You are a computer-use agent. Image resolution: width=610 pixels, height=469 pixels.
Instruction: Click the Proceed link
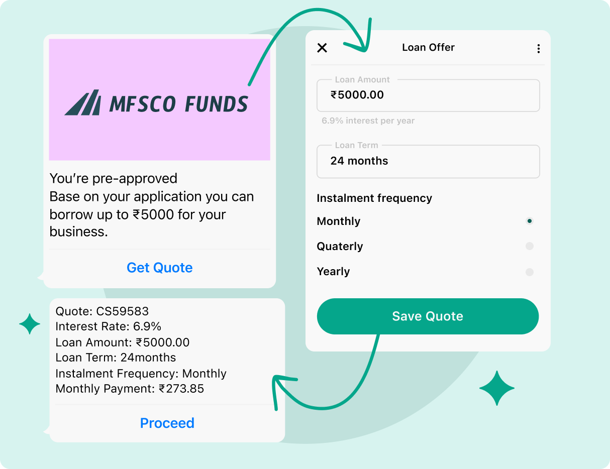click(167, 423)
